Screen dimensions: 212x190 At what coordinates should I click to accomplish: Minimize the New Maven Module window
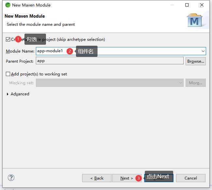(172, 5)
